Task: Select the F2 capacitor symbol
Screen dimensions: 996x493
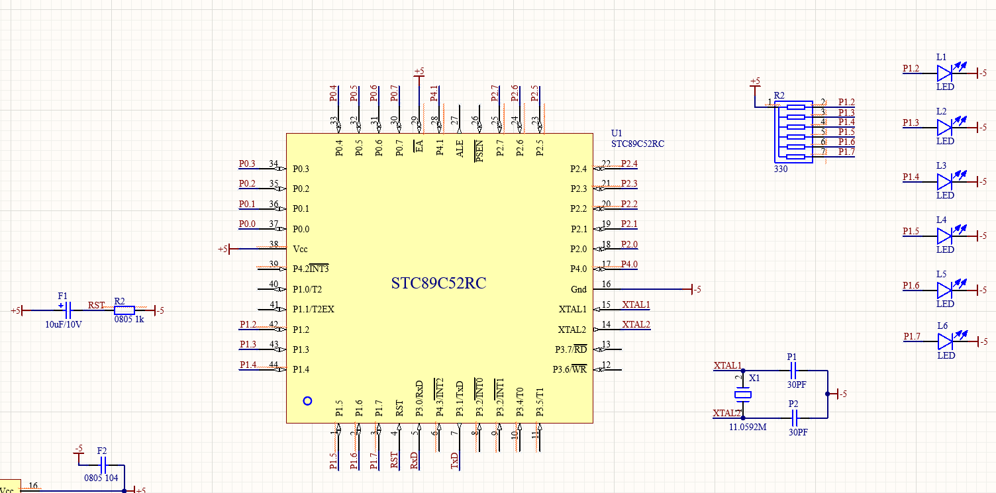Action: (104, 466)
